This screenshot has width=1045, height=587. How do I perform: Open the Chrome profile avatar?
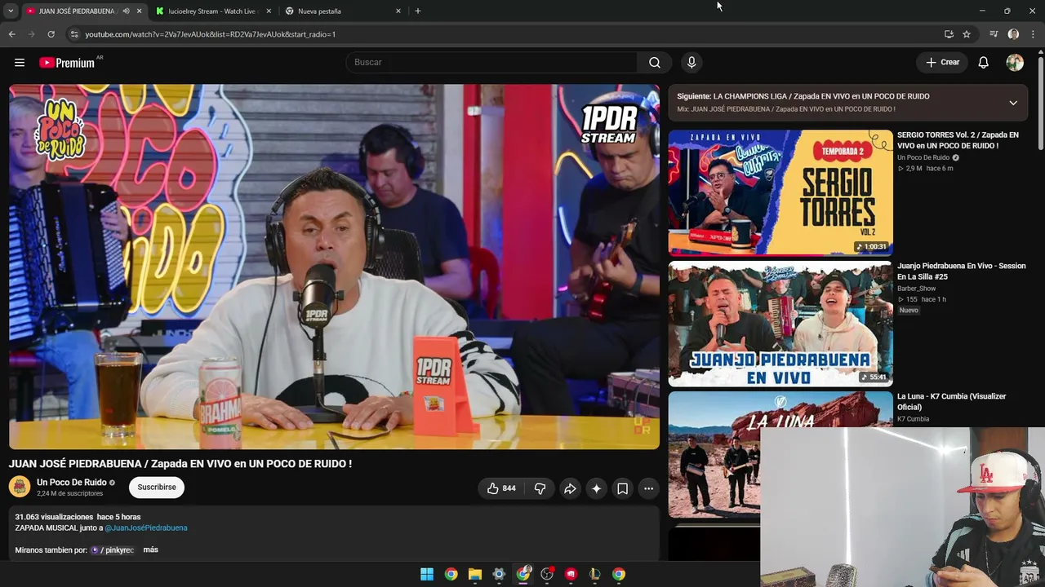coord(1013,34)
